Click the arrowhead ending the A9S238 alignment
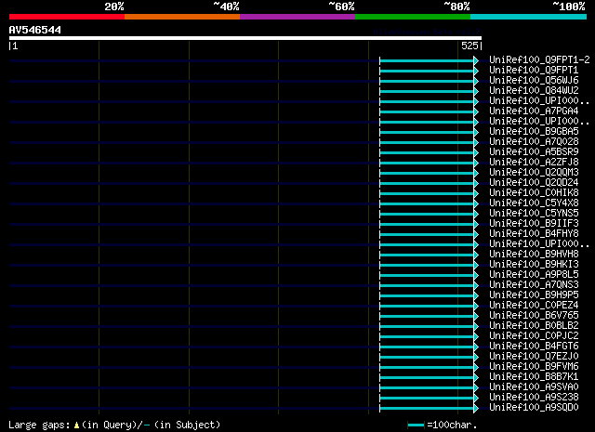 click(476, 399)
